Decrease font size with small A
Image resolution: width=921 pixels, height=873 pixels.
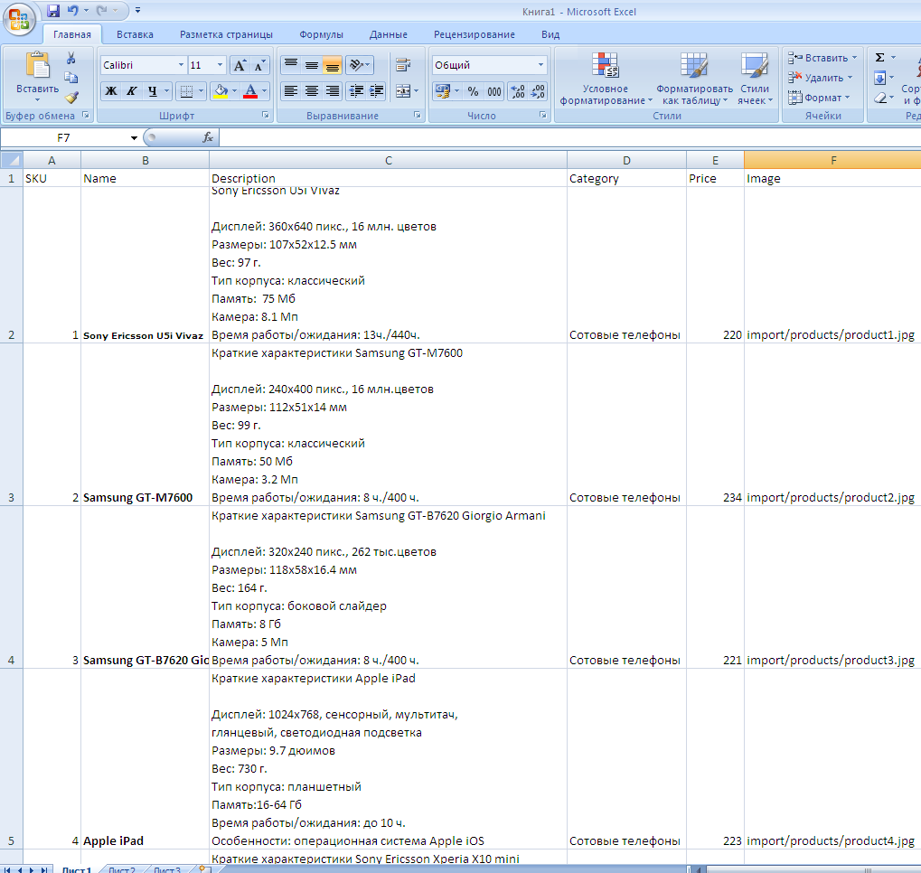[x=259, y=65]
